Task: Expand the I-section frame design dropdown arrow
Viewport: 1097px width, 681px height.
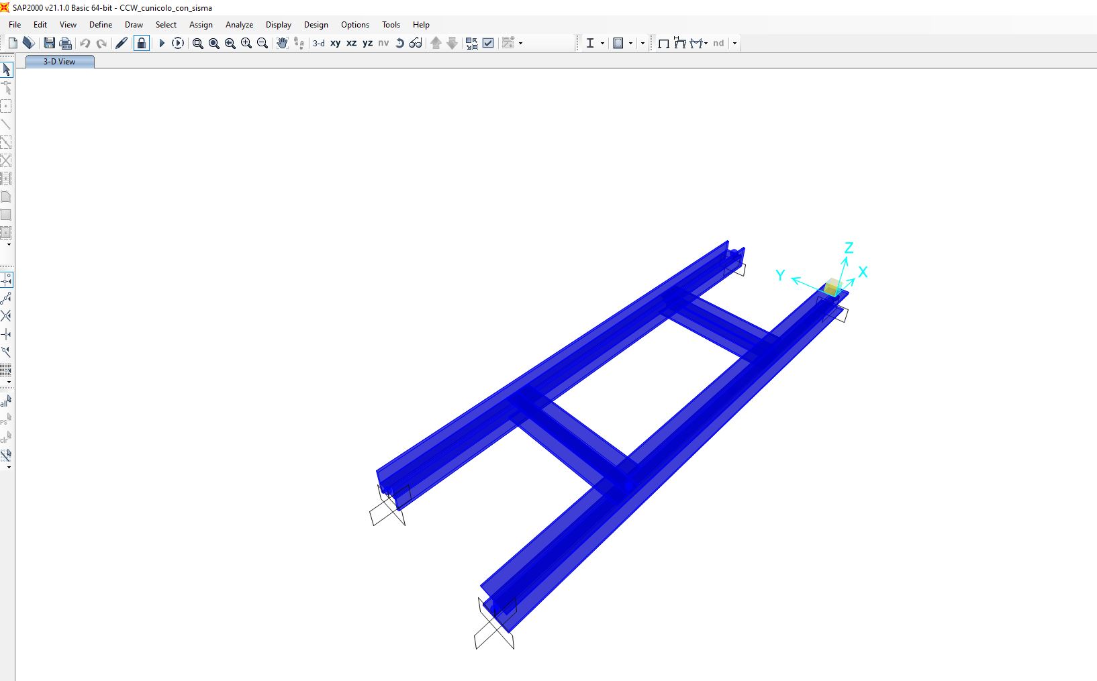Action: coord(602,43)
